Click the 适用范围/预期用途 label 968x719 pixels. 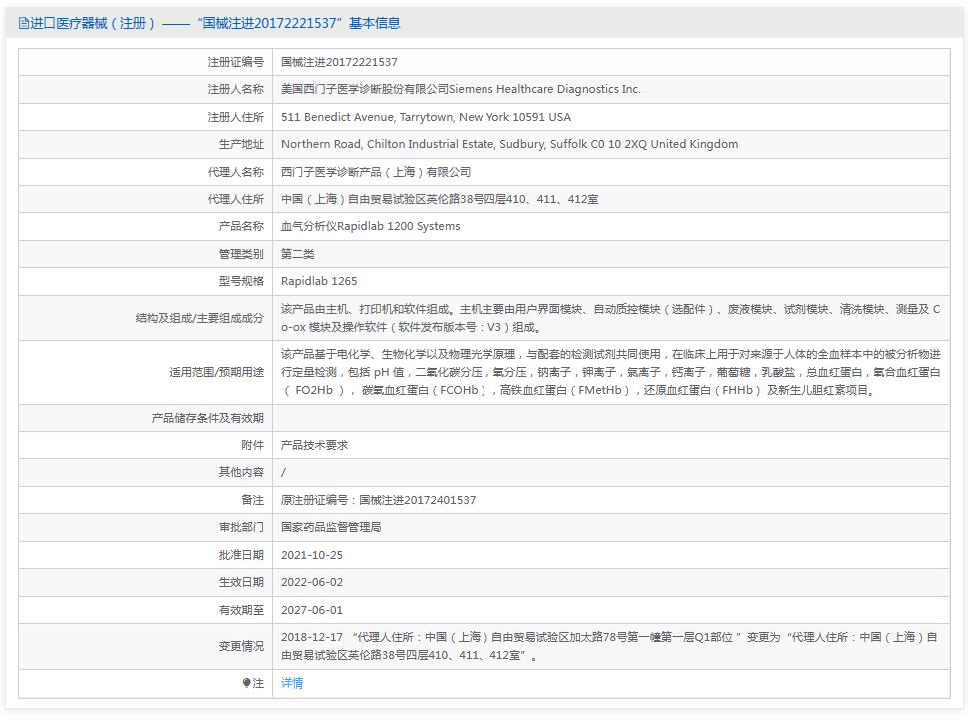click(216, 372)
